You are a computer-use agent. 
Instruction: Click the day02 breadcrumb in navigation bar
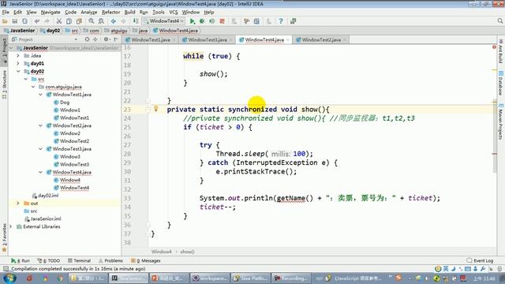pos(50,31)
